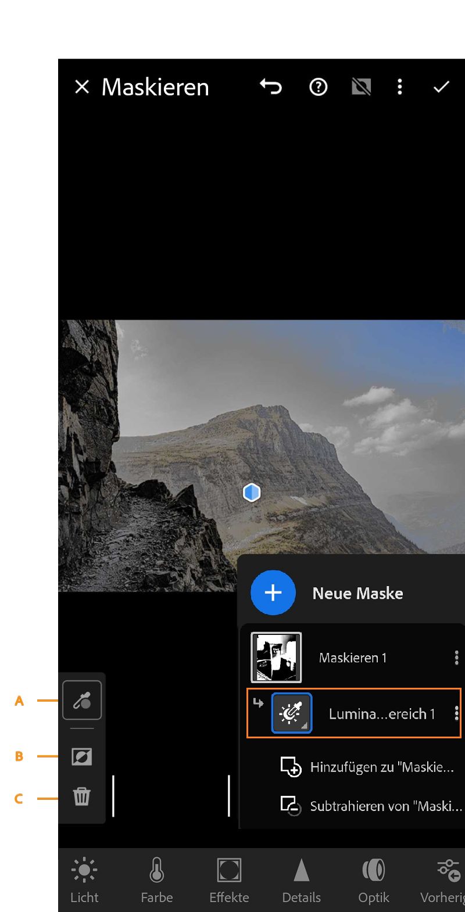Open the top bar three-dot menu

[399, 87]
